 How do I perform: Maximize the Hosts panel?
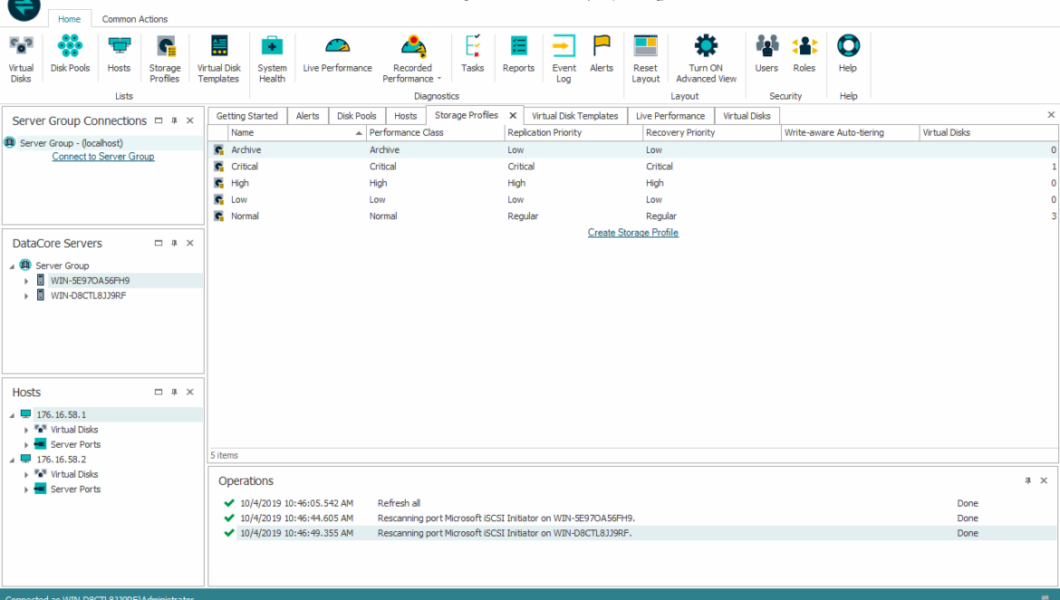[159, 392]
